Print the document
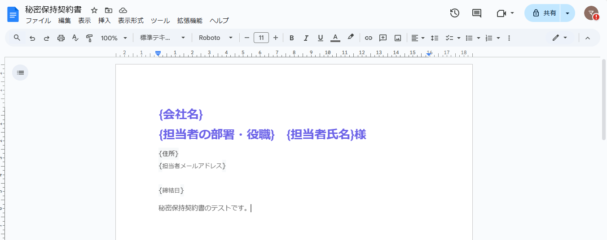Screen dimensions: 607x240 (x=61, y=38)
